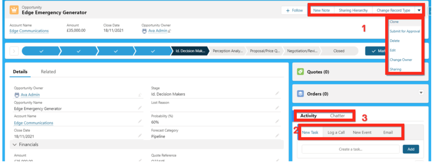The width and height of the screenshot is (435, 166).
Task: Edit Account Name pencil icon in Details
Action: [140, 122]
